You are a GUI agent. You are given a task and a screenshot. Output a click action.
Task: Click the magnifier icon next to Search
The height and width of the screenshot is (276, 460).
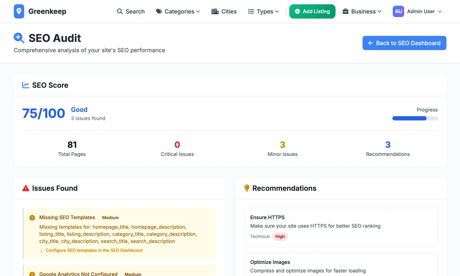tap(120, 11)
